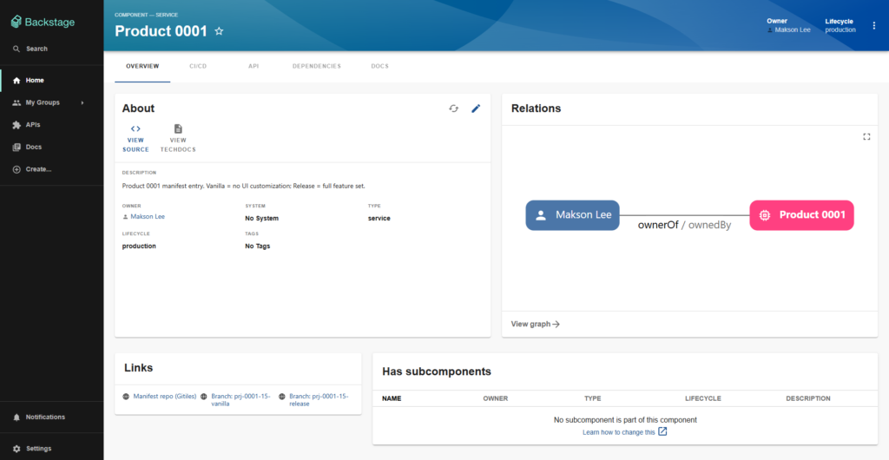Viewport: 889px width, 460px height.
Task: Star Product 0001 as favorite
Action: pyautogui.click(x=219, y=31)
